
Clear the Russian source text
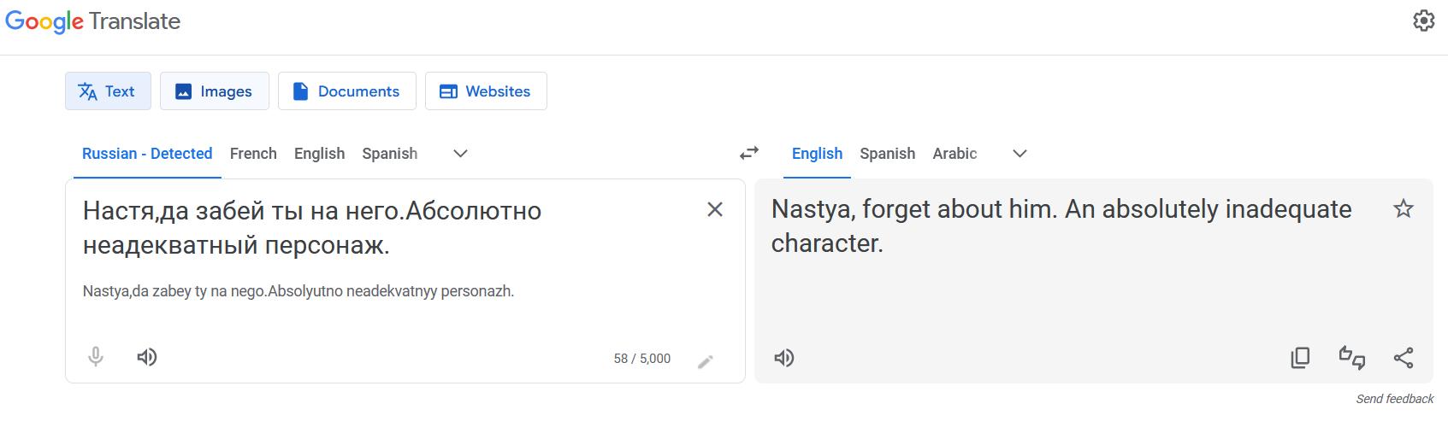pyautogui.click(x=715, y=209)
